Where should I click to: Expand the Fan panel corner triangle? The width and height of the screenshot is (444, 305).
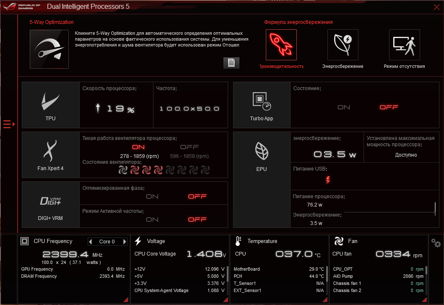(x=424, y=300)
